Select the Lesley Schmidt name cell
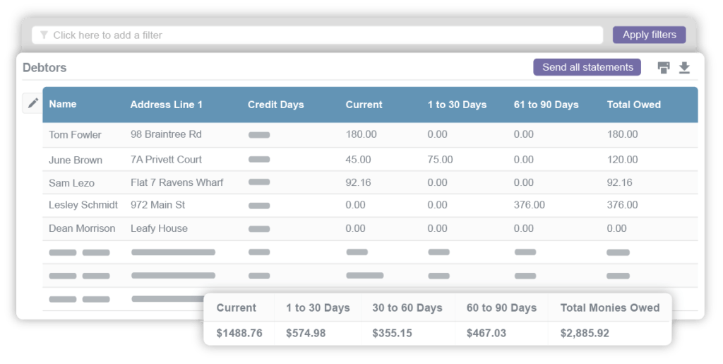723x364 pixels. point(83,205)
